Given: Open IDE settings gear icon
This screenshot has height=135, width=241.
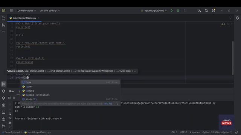Looking at the screenshot, I should (214, 10).
